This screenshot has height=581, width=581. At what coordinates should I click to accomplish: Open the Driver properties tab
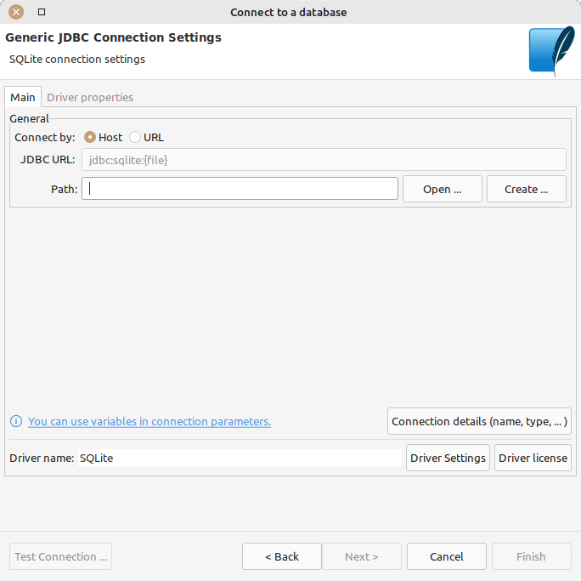click(x=90, y=97)
